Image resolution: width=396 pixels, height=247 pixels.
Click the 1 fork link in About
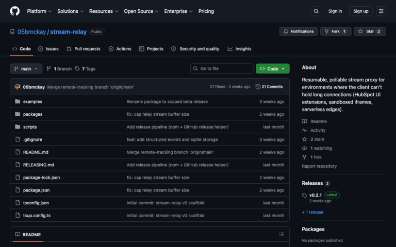pyautogui.click(x=316, y=157)
